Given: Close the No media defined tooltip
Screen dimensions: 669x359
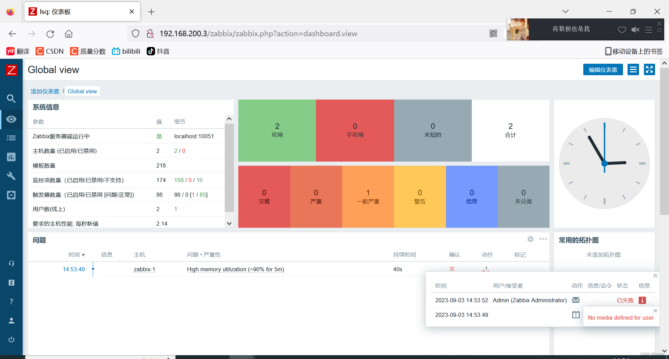Looking at the screenshot, I should (x=655, y=311).
